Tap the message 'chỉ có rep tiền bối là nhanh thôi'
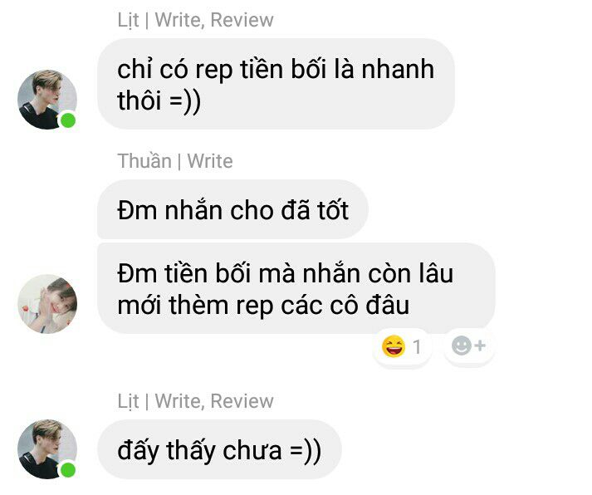Image resolution: width=592 pixels, height=495 pixels. coord(276,84)
